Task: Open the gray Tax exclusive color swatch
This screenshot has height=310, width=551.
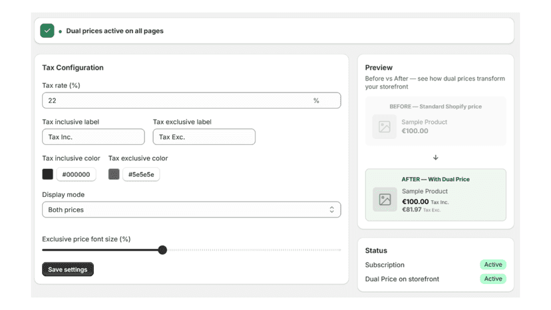Action: click(x=114, y=174)
